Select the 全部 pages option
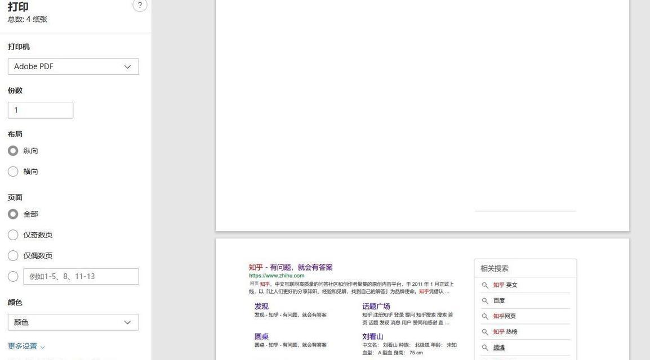 point(13,214)
